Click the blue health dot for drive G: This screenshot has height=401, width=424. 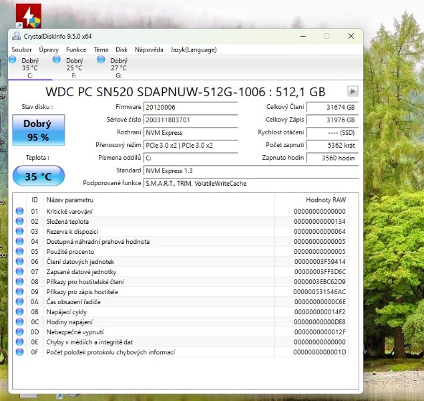pyautogui.click(x=101, y=59)
